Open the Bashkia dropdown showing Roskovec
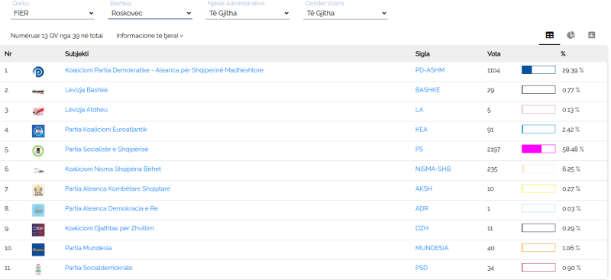Viewport: 611px width, 280px height. 150,13
